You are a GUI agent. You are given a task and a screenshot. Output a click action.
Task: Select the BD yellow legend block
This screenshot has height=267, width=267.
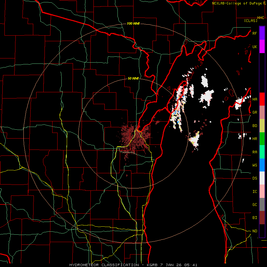[x=262, y=126]
